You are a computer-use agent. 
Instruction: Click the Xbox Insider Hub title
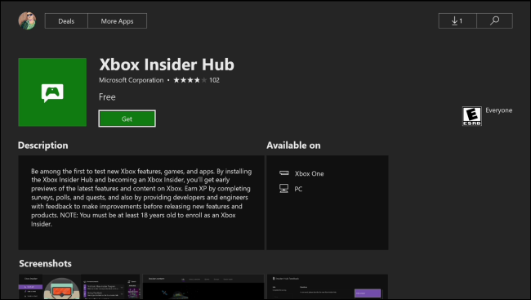(167, 65)
